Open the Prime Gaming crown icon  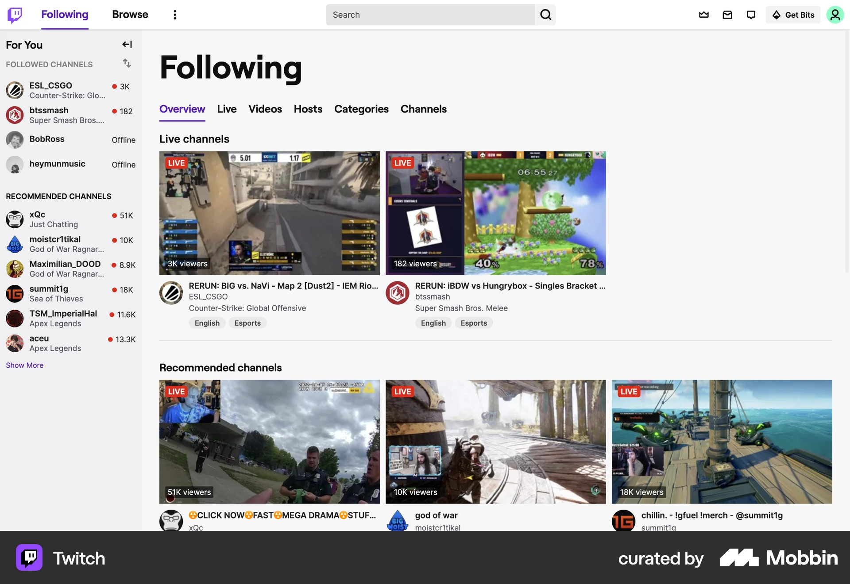coord(704,15)
